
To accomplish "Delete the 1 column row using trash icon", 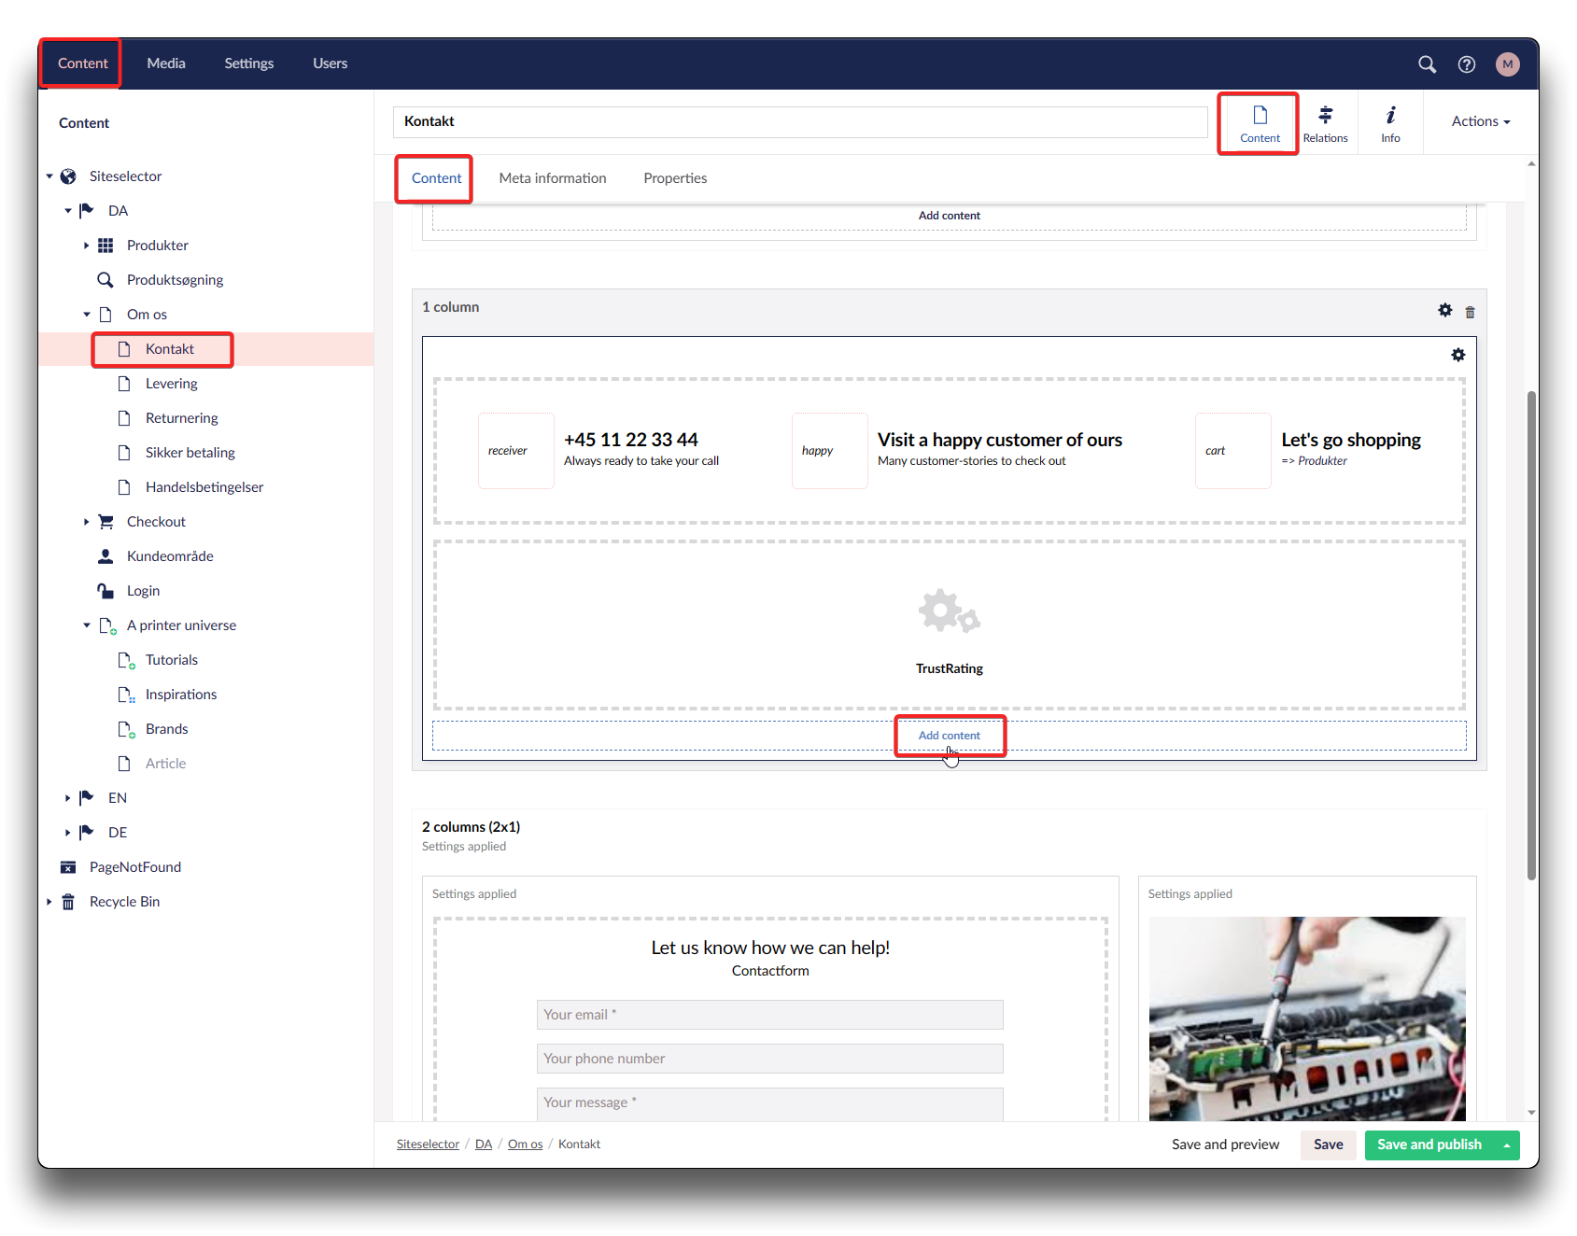I will click(x=1470, y=312).
